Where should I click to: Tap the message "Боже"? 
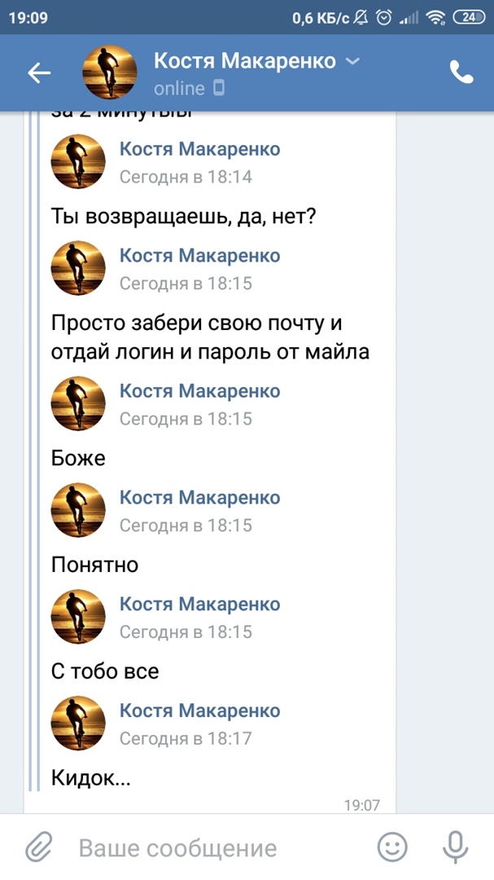coord(78,458)
